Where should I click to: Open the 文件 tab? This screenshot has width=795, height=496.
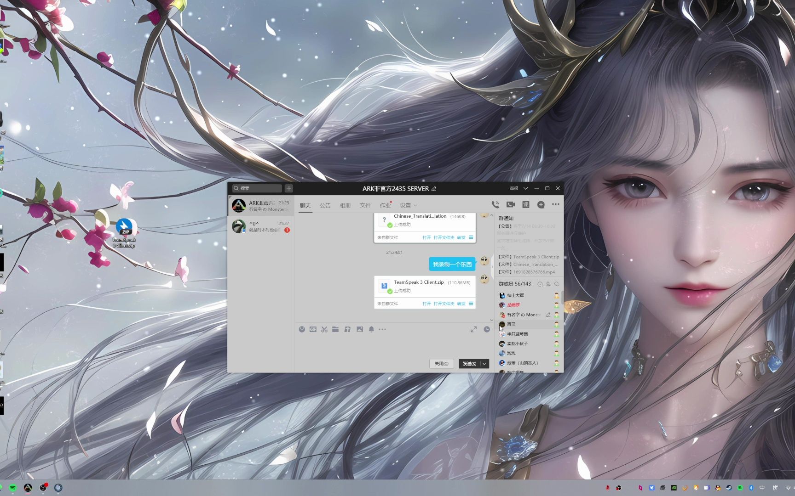365,205
